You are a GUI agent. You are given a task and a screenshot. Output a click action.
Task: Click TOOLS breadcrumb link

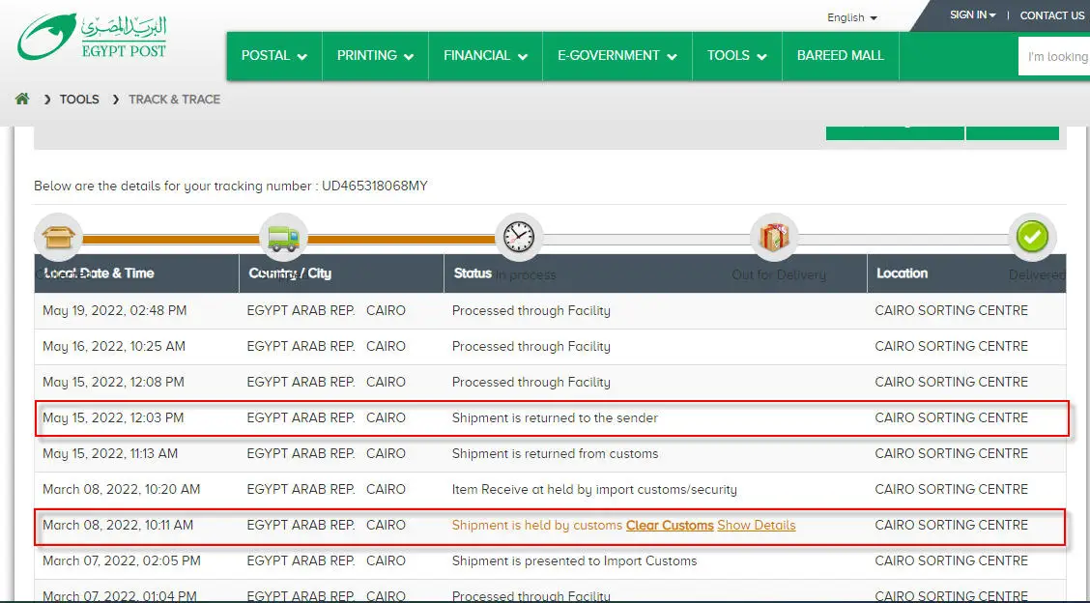pyautogui.click(x=79, y=100)
